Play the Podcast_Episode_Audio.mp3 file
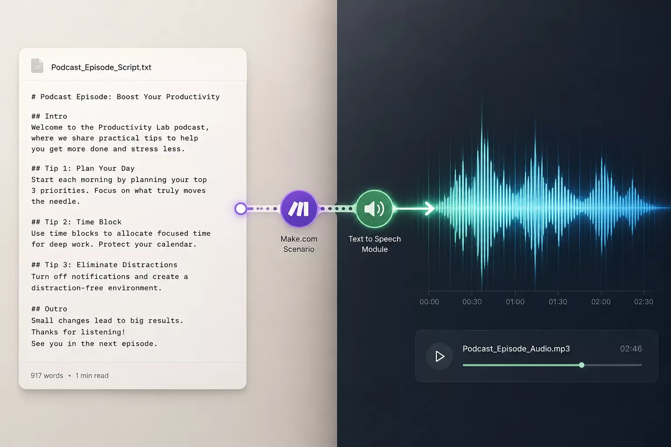Screen dimensions: 671x447 439,357
